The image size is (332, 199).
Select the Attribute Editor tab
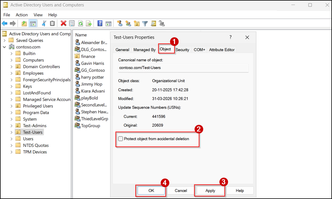point(222,50)
